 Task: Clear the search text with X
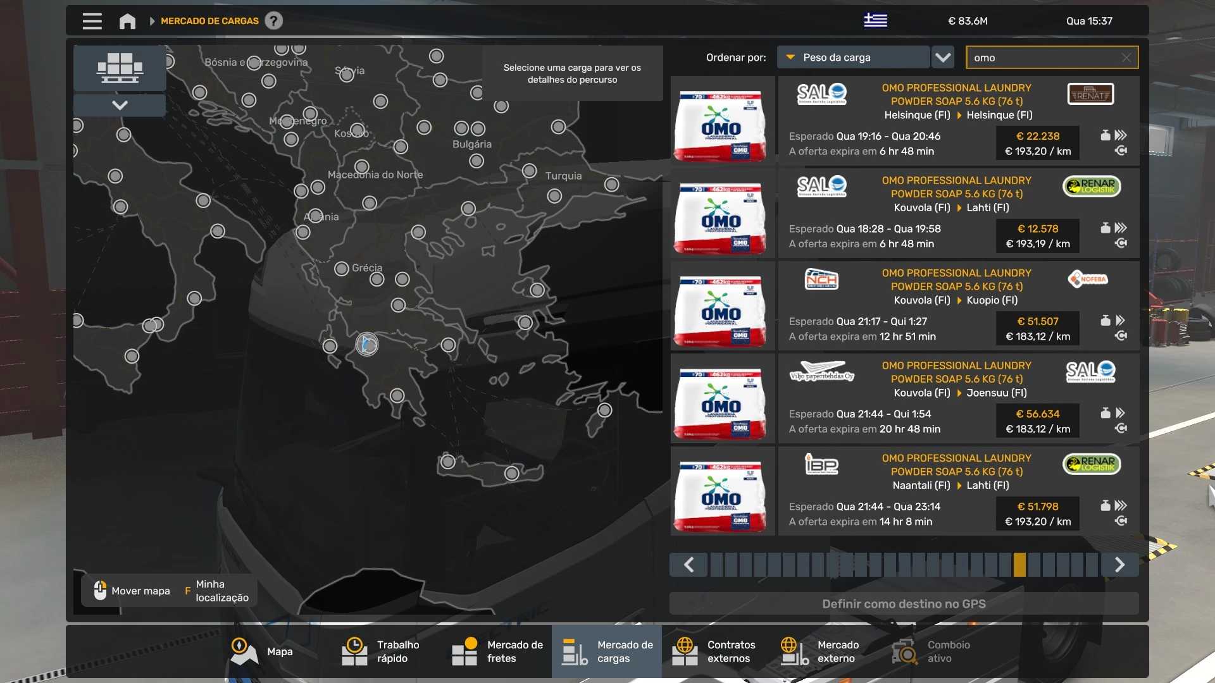(1126, 58)
